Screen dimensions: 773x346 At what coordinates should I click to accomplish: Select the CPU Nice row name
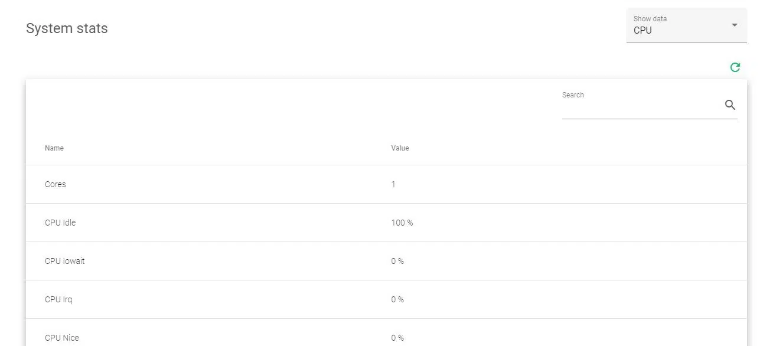tap(62, 338)
